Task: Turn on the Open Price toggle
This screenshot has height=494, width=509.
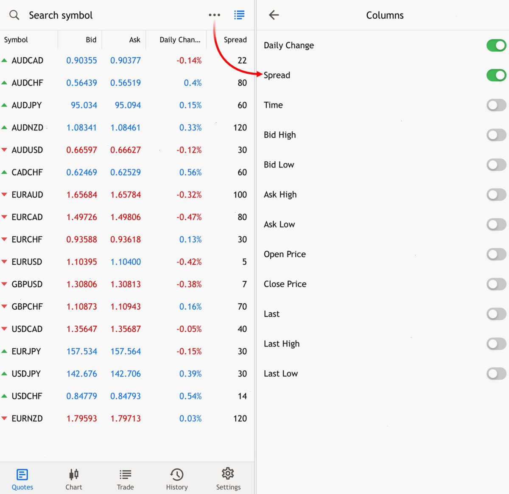Action: (x=496, y=254)
